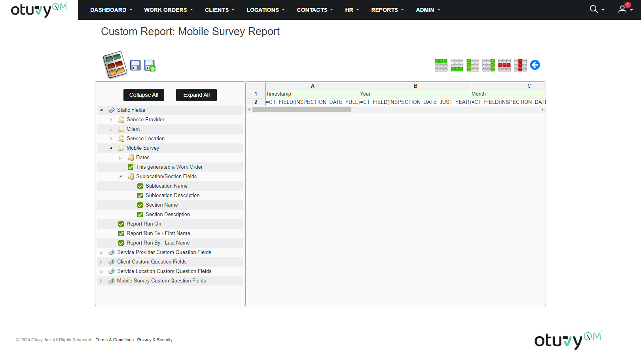Collapse the Mobile Survey node arrow
Image resolution: width=641 pixels, height=350 pixels.
pyautogui.click(x=111, y=148)
